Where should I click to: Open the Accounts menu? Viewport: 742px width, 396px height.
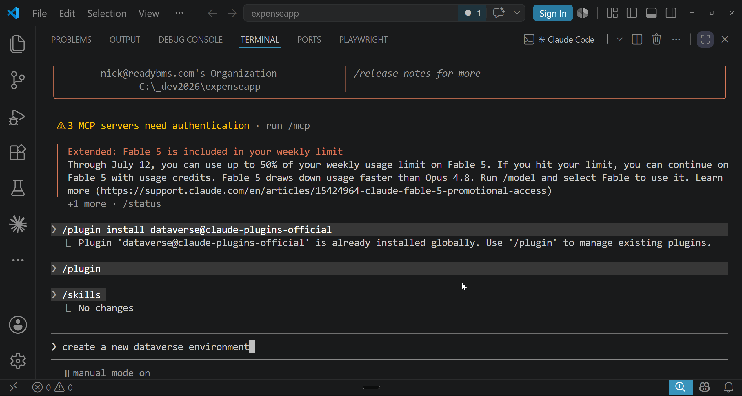pos(18,324)
